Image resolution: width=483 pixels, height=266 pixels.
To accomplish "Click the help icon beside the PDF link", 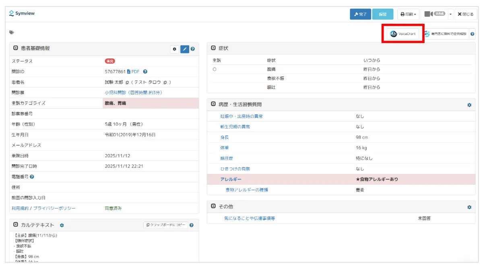I will tap(145, 72).
